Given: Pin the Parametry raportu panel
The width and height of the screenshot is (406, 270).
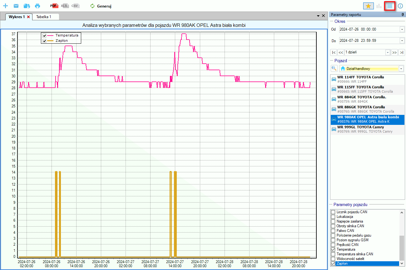Looking at the screenshot, I should coord(402,15).
